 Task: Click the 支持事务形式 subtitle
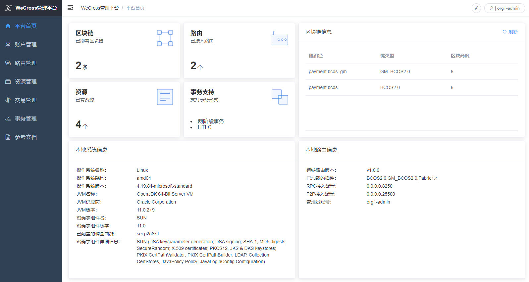point(204,100)
